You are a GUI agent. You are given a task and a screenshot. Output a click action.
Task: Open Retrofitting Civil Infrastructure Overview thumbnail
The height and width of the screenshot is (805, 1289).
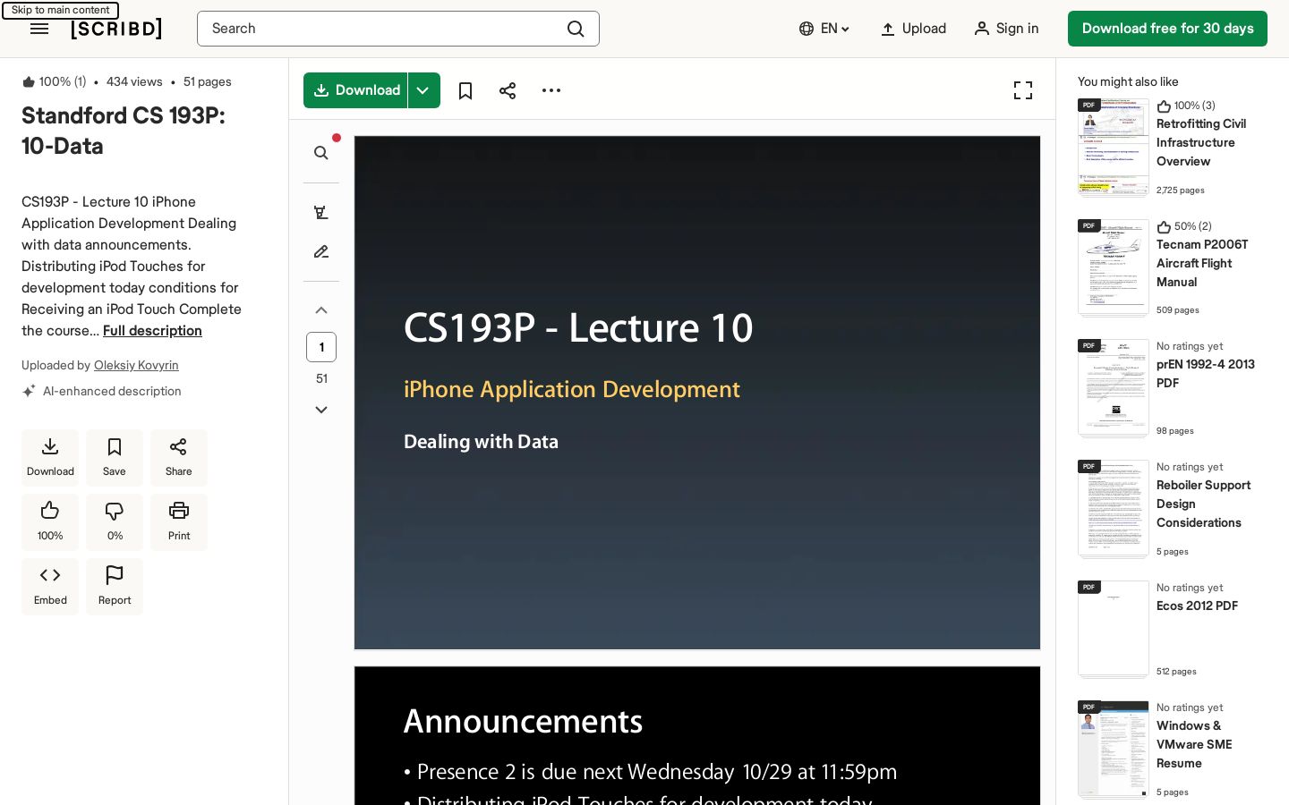[1114, 147]
